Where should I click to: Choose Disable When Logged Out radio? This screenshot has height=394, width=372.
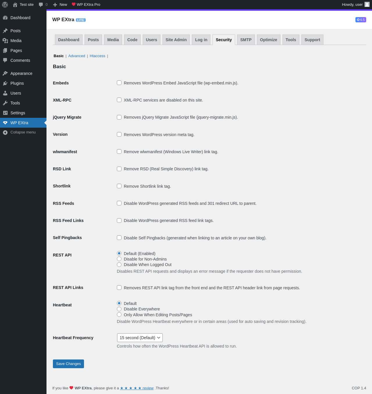[x=119, y=265]
